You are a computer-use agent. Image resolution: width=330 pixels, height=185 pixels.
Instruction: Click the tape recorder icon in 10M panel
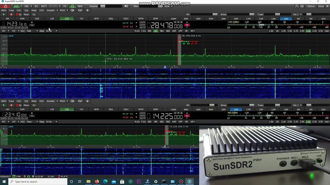80,10
